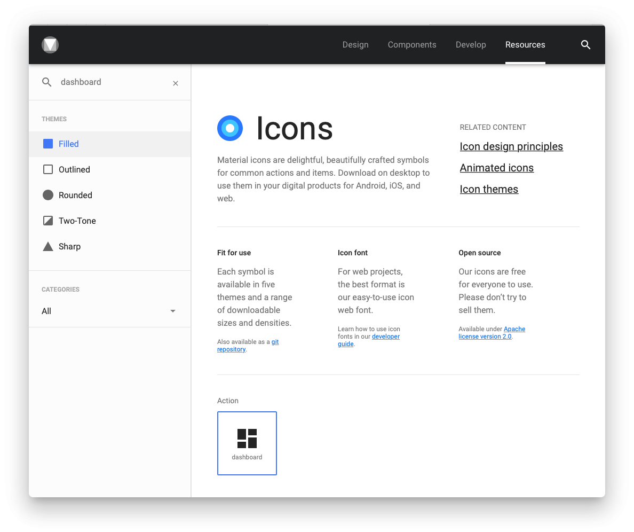This screenshot has width=634, height=532.
Task: Click the Action category label
Action: tap(228, 401)
